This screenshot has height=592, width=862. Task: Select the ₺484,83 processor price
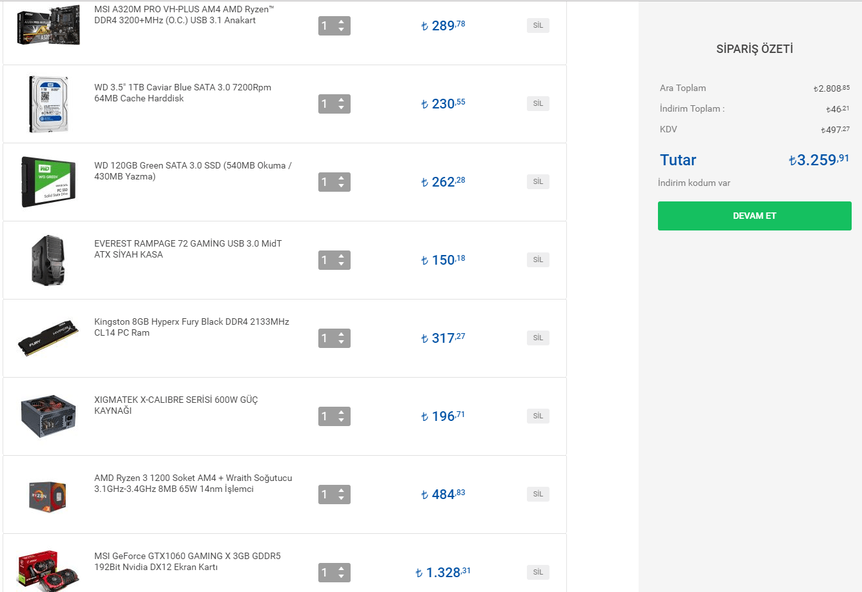point(443,495)
